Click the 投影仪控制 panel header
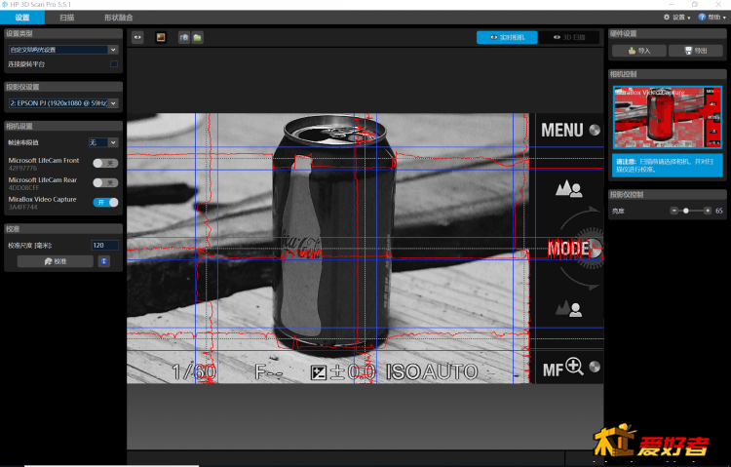Viewport: 731px width, 467px height. [x=667, y=195]
